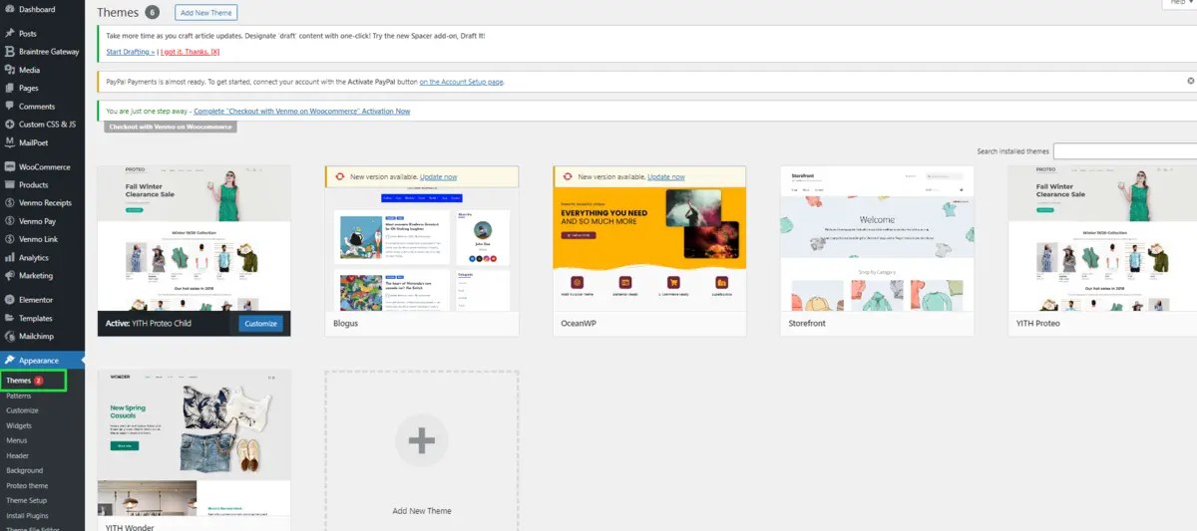Click the Venmo Link dollar icon
Viewport: 1197px width, 531px height.
click(x=9, y=239)
